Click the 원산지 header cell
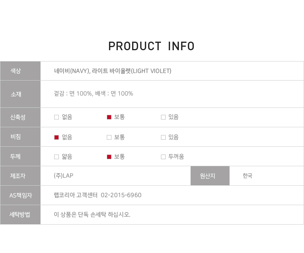Screen dimensions: 304x253 [210, 176]
